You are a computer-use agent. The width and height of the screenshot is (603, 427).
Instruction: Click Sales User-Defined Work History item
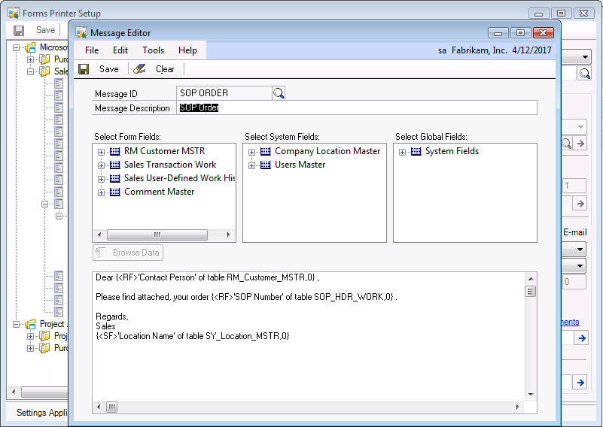click(179, 178)
